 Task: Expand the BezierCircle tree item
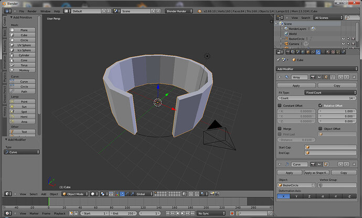(x=281, y=39)
